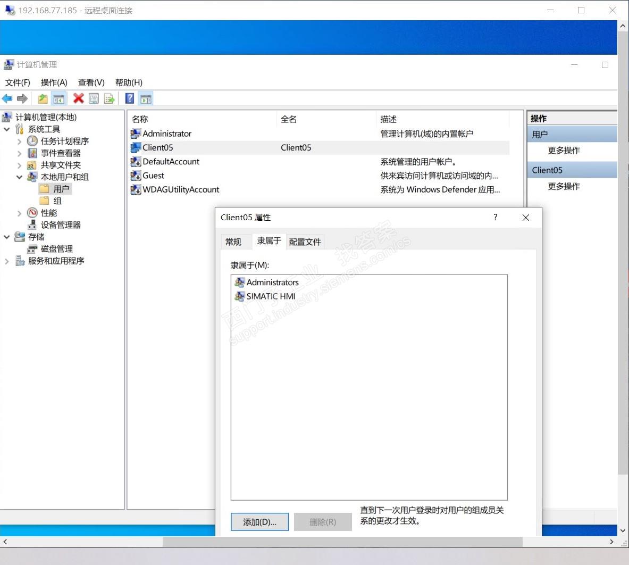Click the 性能 monitor icon
The image size is (629, 565).
(x=32, y=213)
